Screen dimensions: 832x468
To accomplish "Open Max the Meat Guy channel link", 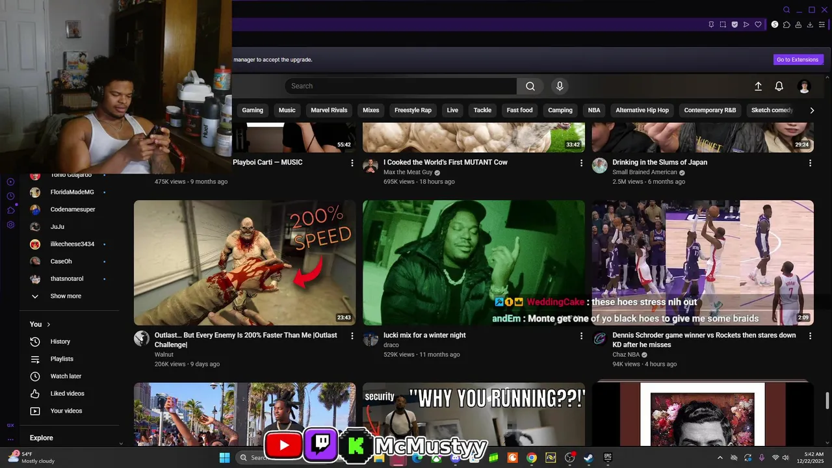I will click(408, 172).
